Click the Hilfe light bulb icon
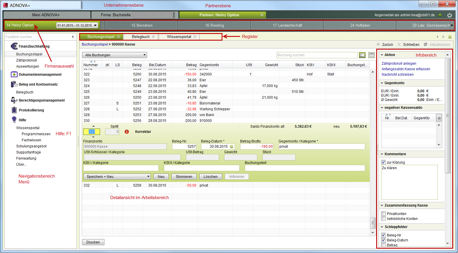 (x=14, y=120)
